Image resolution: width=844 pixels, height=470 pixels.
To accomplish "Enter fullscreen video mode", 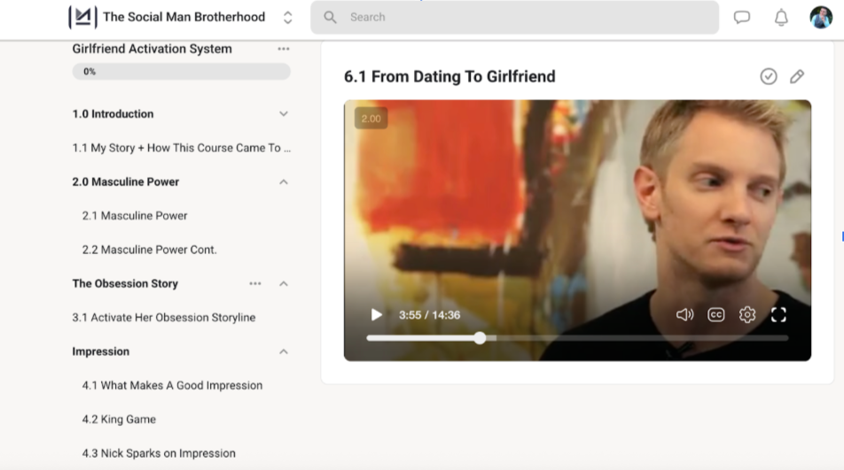I will pyautogui.click(x=778, y=315).
